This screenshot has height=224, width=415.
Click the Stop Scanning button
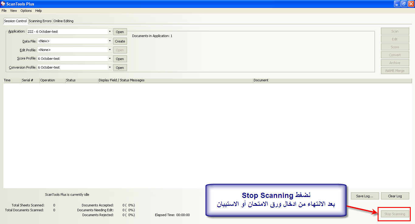pyautogui.click(x=395, y=214)
